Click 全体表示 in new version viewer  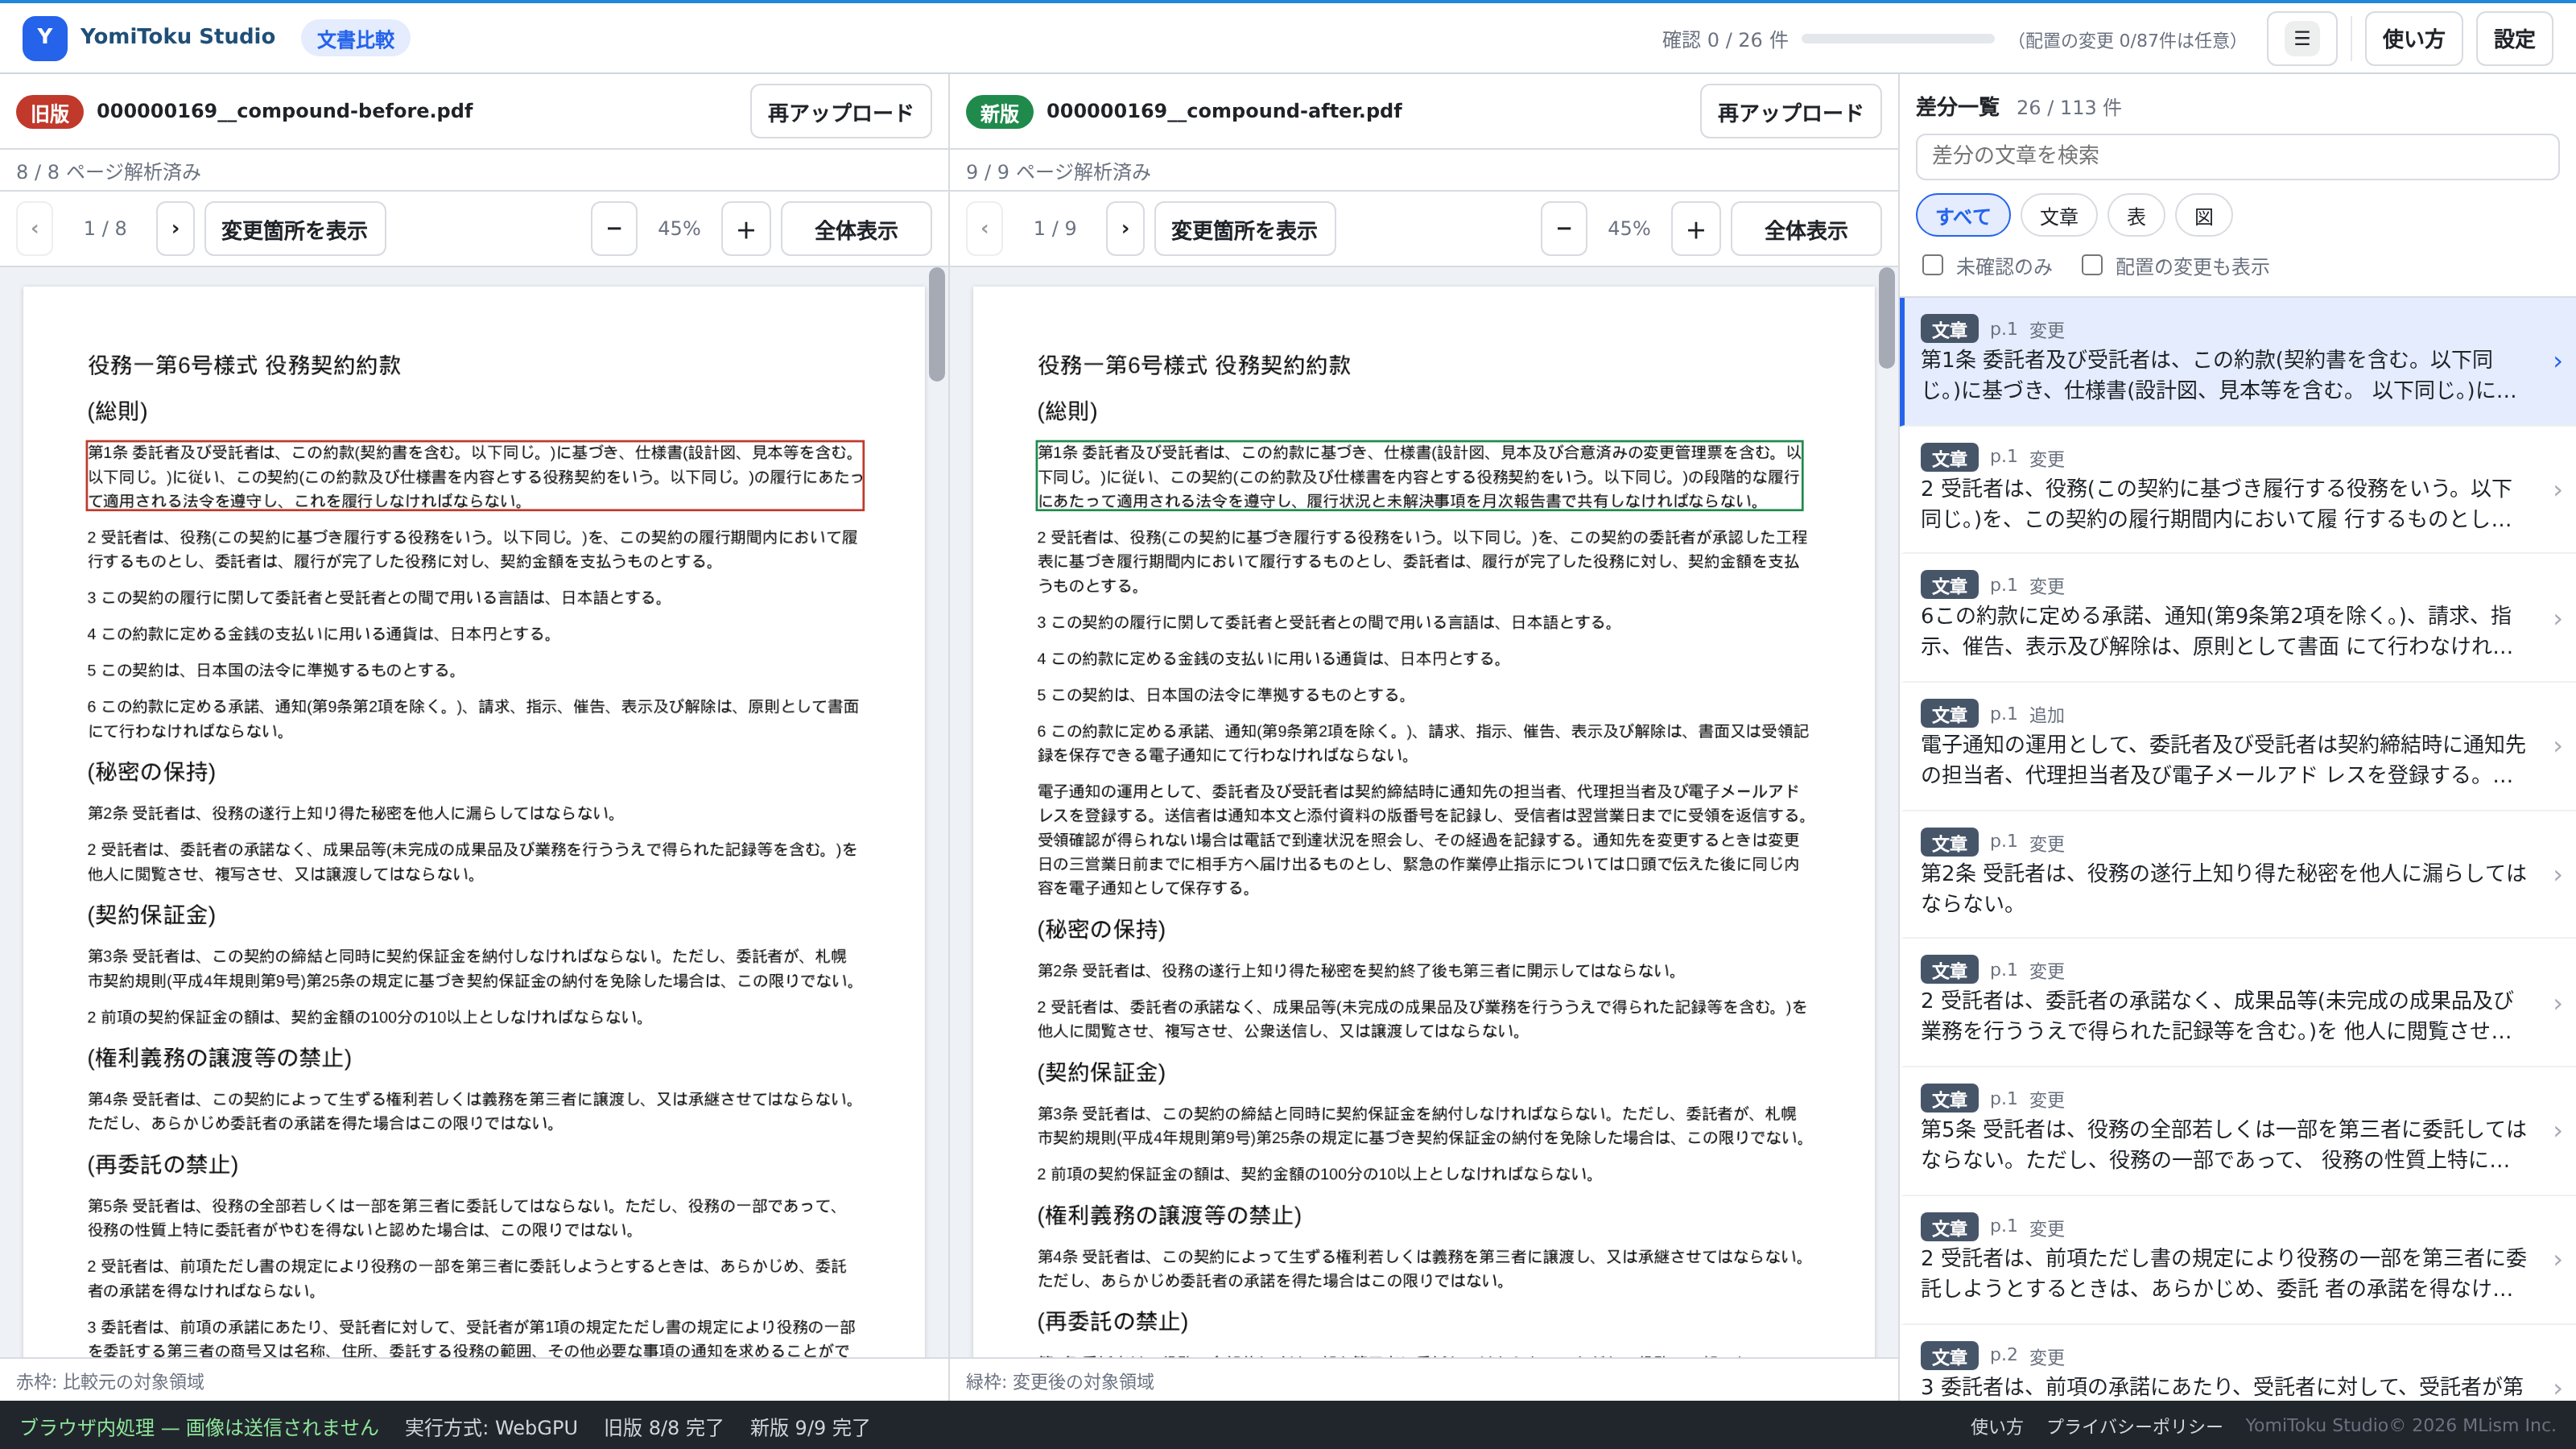coord(1806,229)
